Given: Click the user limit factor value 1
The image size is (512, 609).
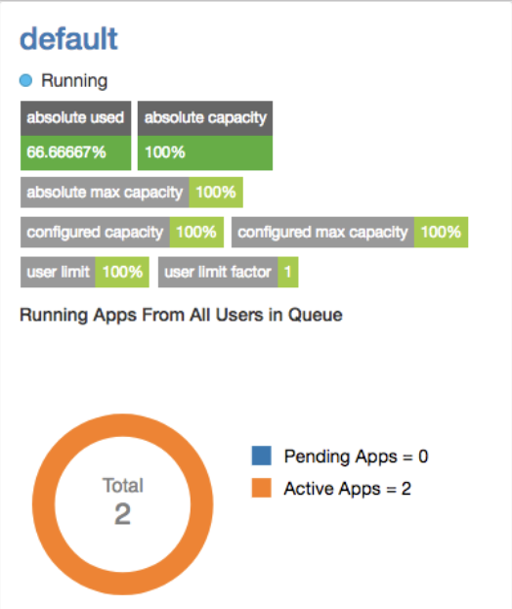Looking at the screenshot, I should pos(288,272).
